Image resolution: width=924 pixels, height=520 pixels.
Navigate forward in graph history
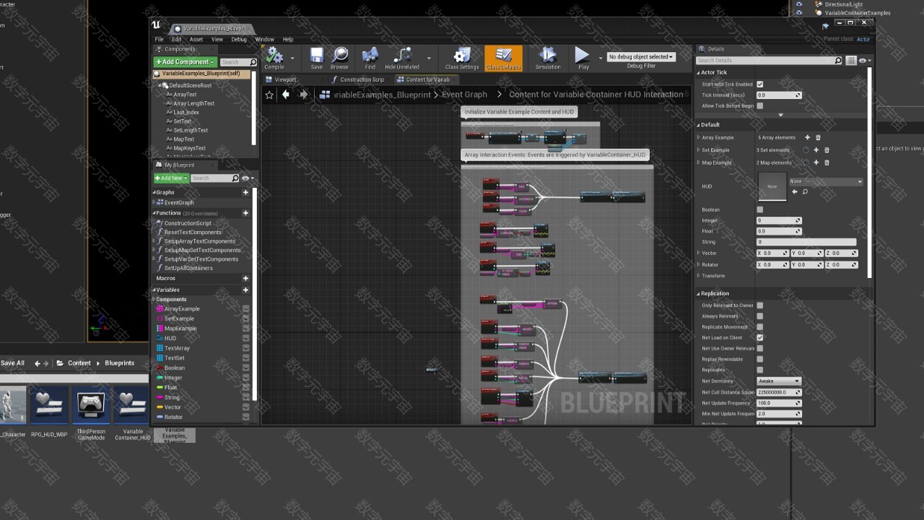(303, 95)
